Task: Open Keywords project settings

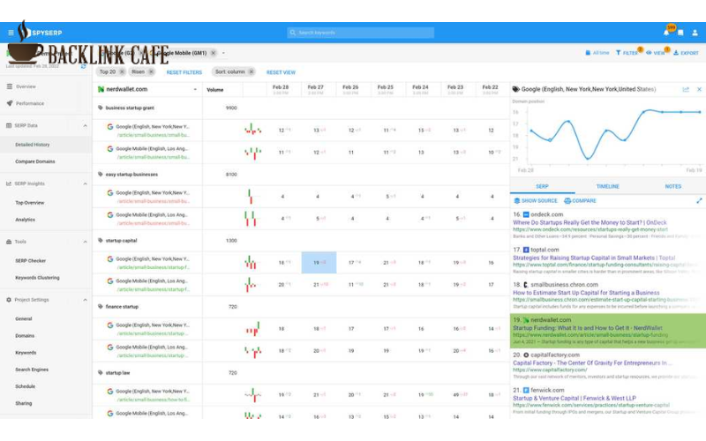Action: coord(26,353)
